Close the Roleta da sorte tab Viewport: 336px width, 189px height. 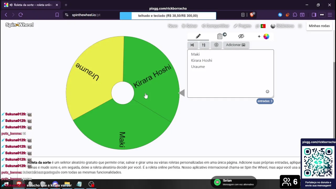pyautogui.click(x=57, y=5)
